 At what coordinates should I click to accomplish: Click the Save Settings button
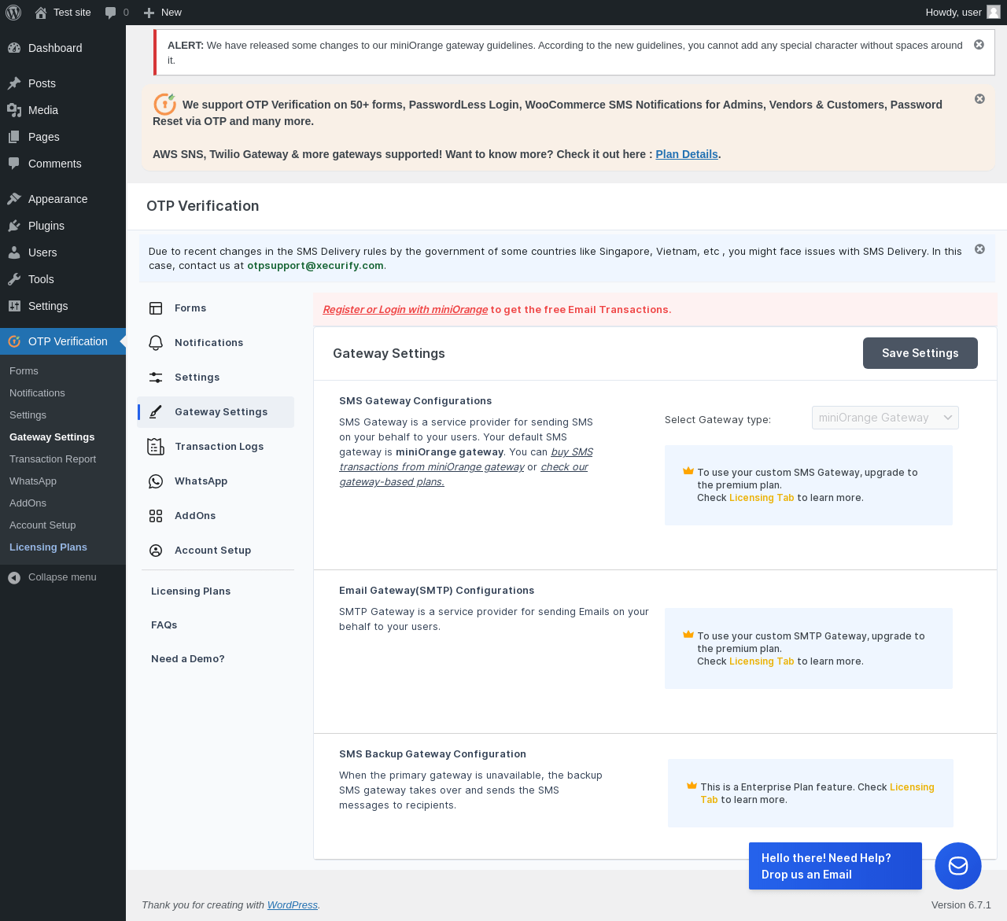[920, 353]
